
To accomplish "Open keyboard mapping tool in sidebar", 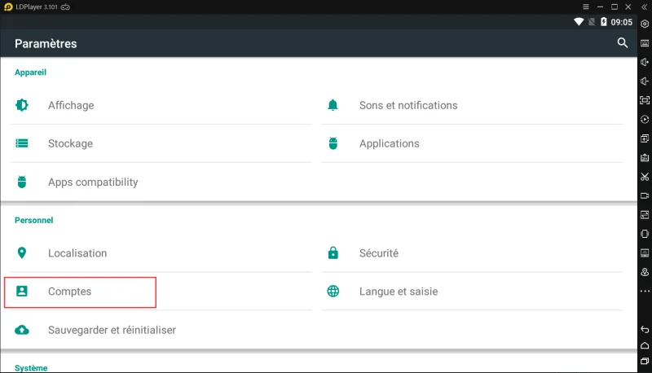I will [645, 43].
